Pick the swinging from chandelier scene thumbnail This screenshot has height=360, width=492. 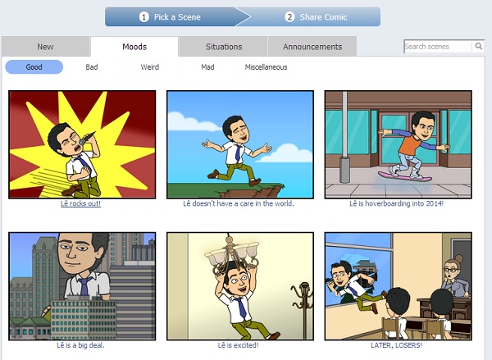[240, 286]
